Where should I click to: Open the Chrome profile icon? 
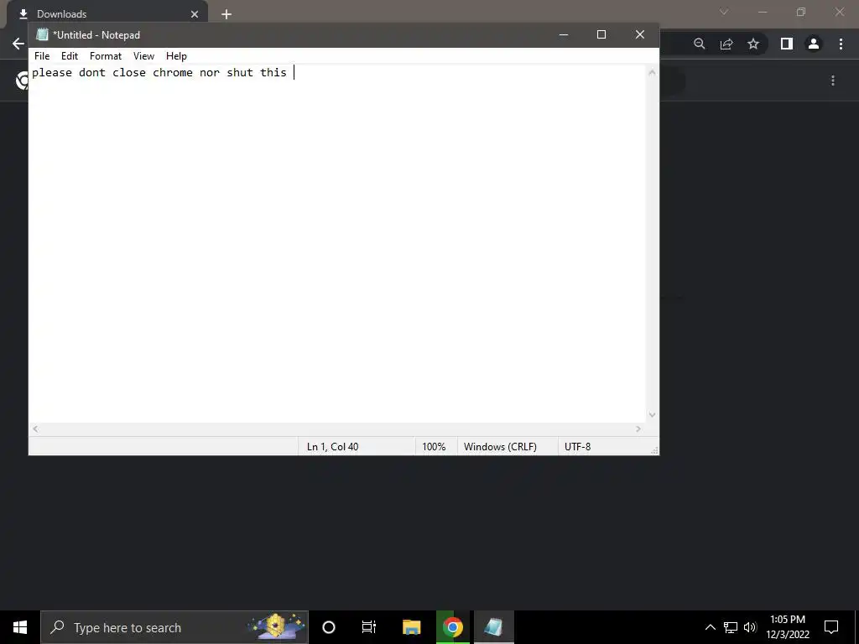tap(814, 44)
